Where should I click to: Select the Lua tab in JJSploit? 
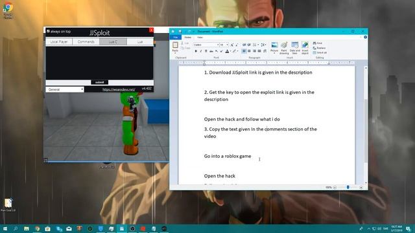point(140,41)
